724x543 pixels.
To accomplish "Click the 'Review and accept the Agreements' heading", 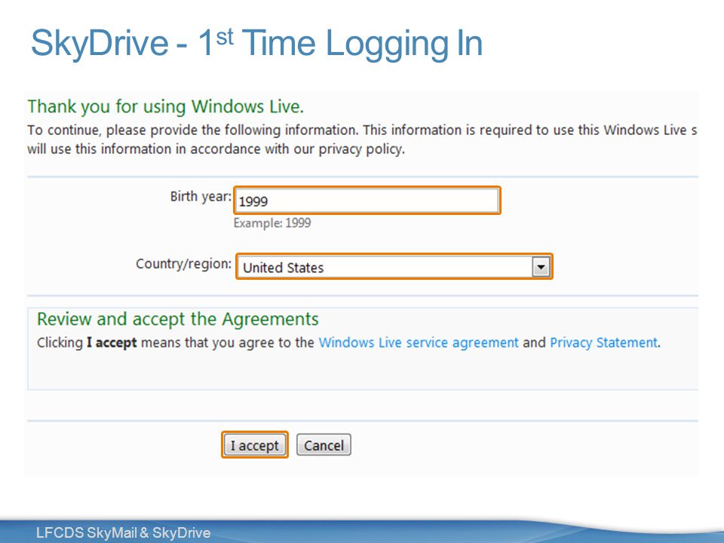I will (x=178, y=319).
